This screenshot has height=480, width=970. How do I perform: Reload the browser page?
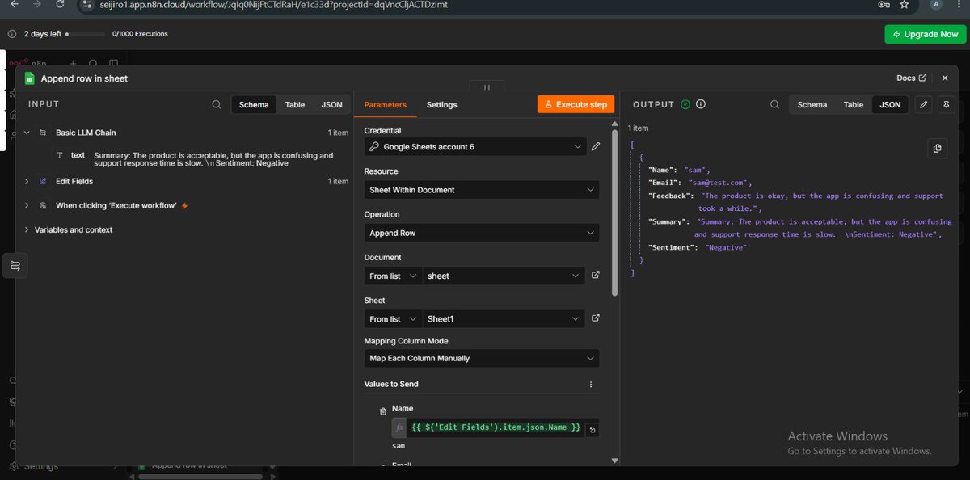59,4
